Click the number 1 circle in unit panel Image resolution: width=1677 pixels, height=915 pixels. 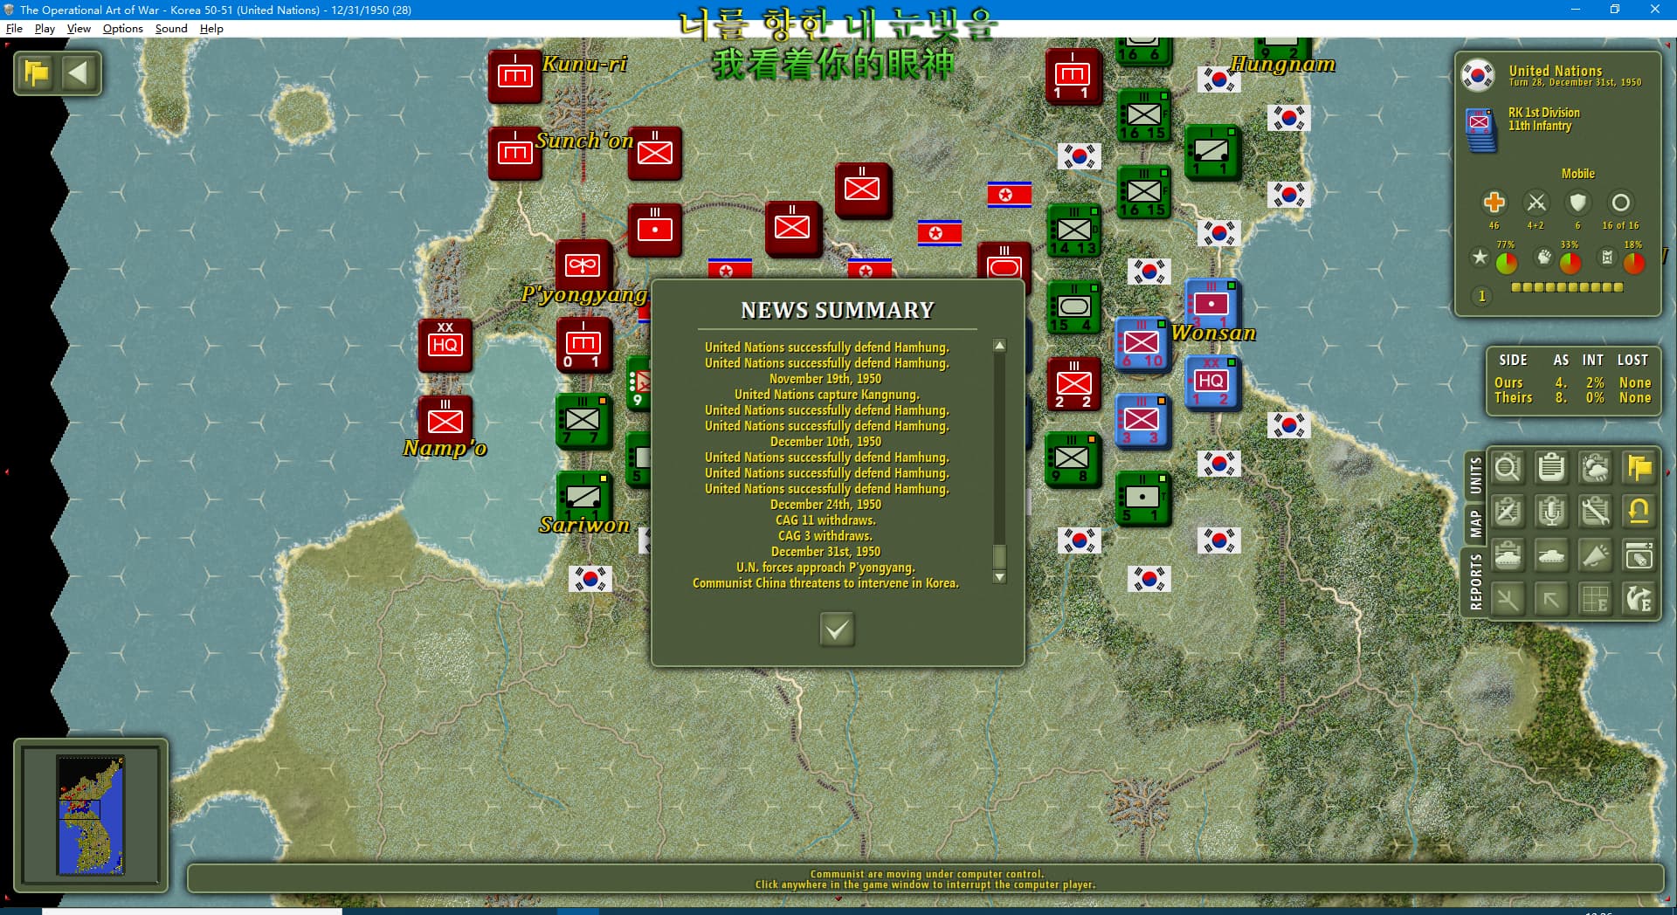[1481, 296]
